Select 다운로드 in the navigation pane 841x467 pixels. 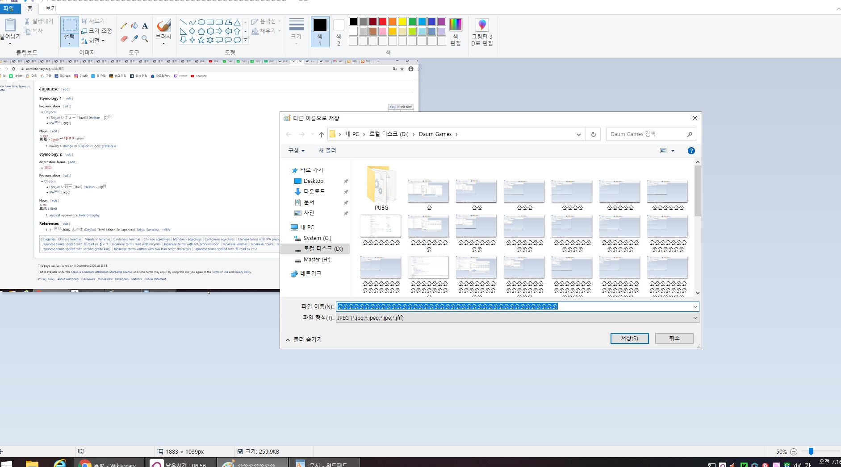click(x=314, y=191)
